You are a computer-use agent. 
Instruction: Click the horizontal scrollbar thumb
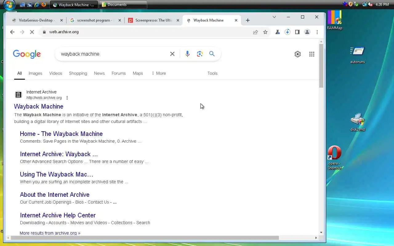(145, 238)
